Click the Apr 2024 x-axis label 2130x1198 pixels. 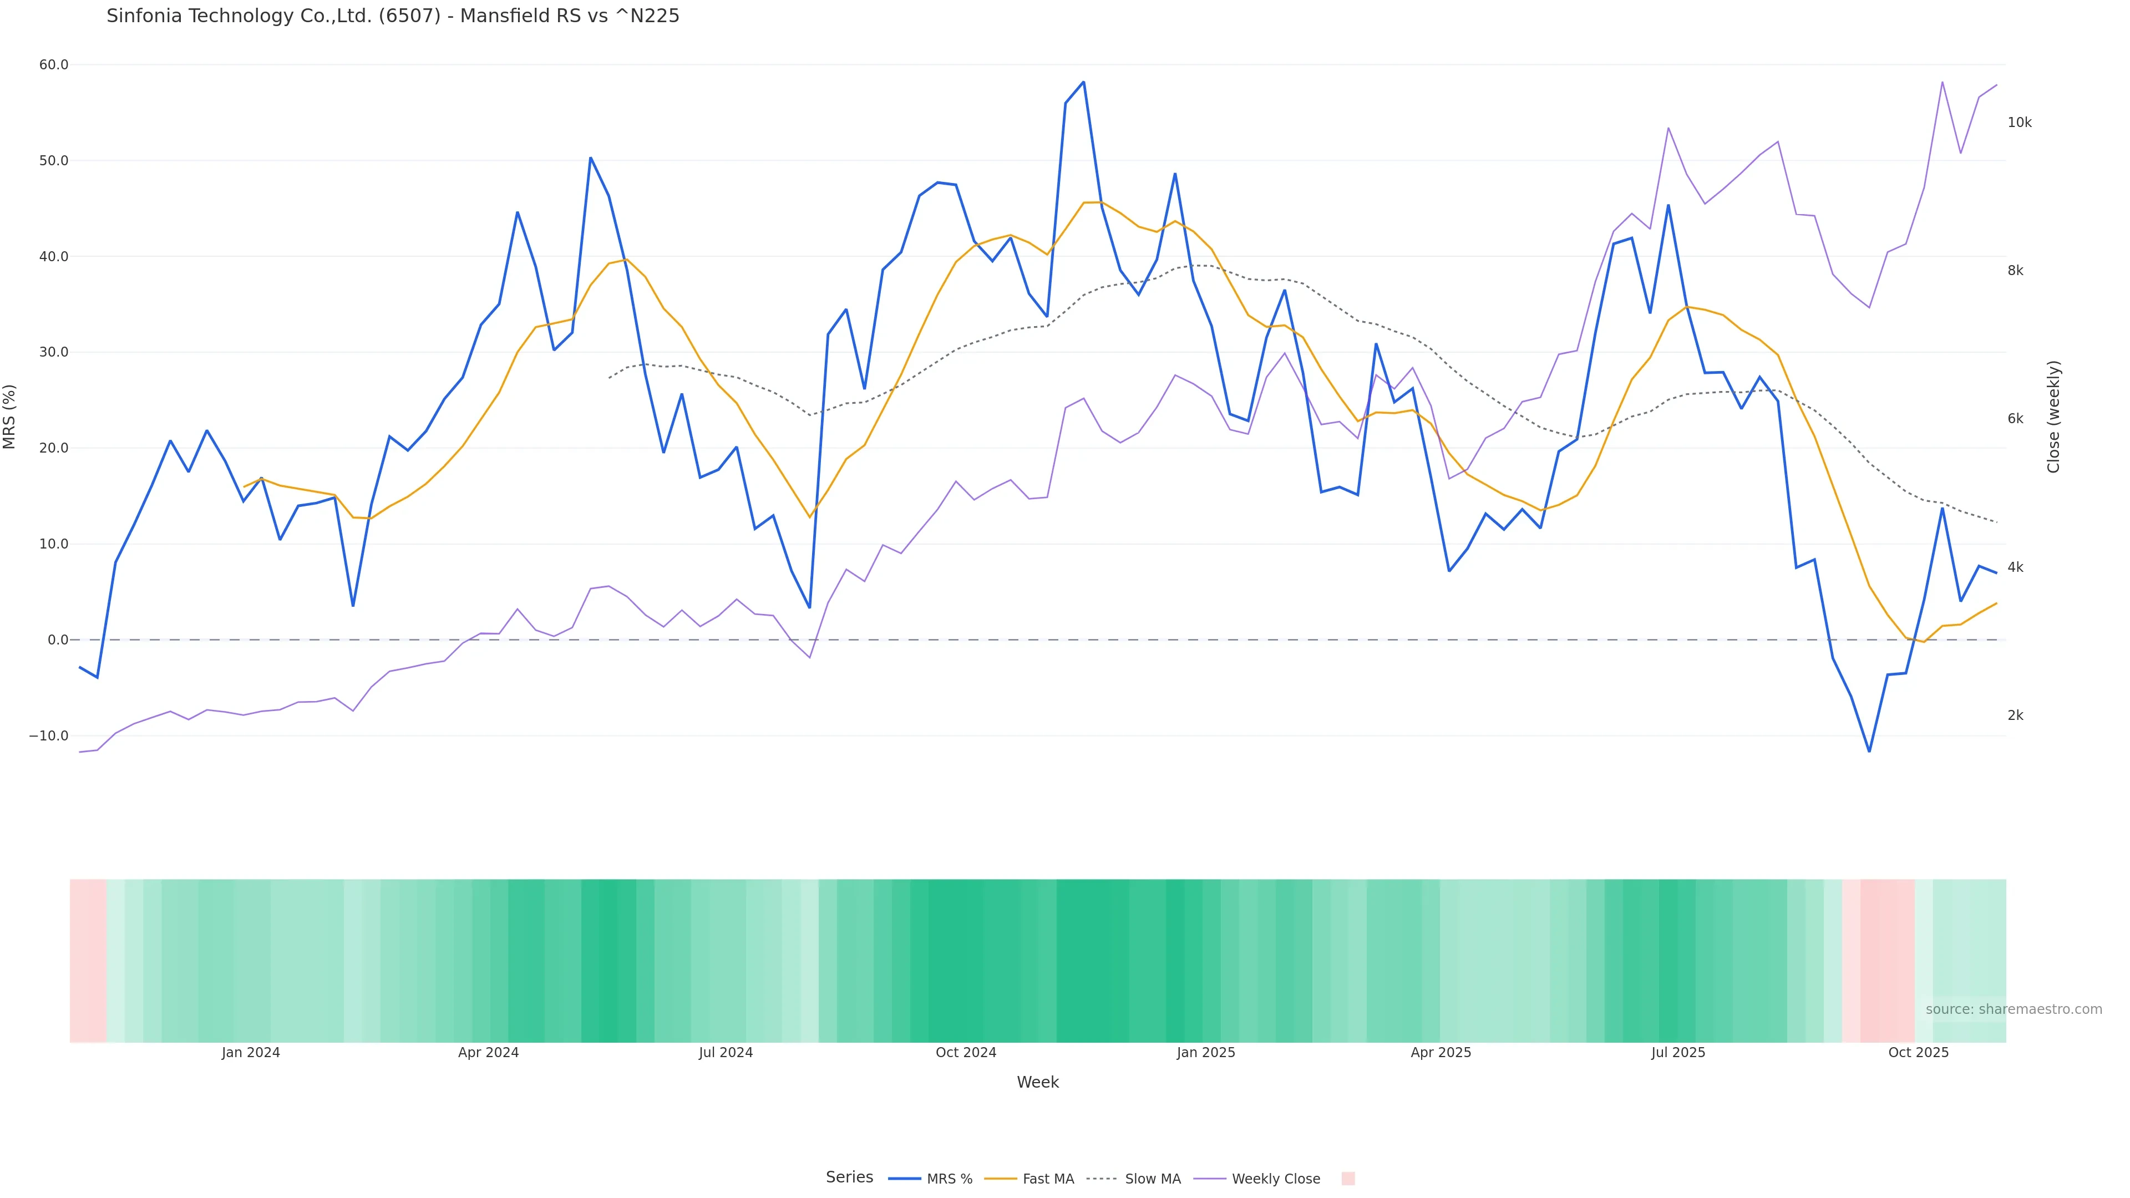(488, 1053)
